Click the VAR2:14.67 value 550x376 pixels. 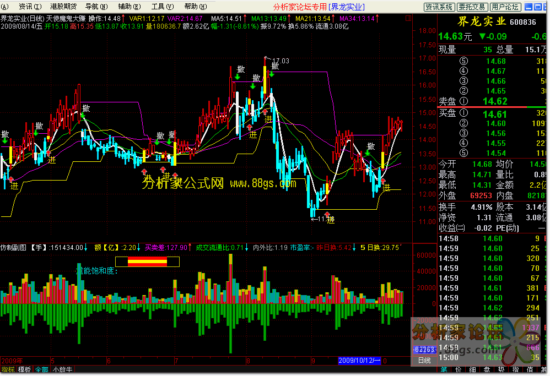[185, 19]
